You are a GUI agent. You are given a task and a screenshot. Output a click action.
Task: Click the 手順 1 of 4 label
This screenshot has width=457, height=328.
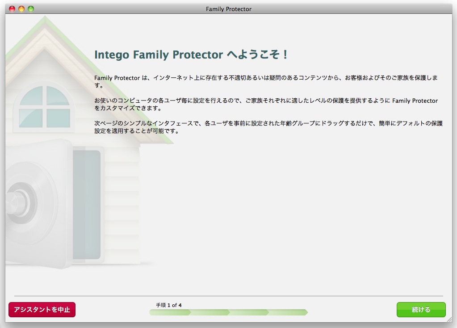168,305
